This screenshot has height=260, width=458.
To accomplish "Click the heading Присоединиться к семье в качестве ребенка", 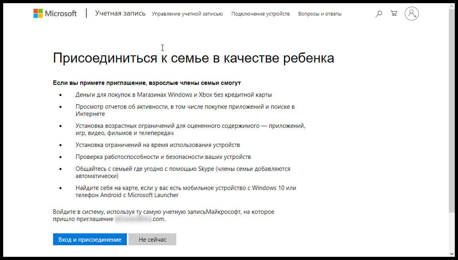I will click(193, 58).
